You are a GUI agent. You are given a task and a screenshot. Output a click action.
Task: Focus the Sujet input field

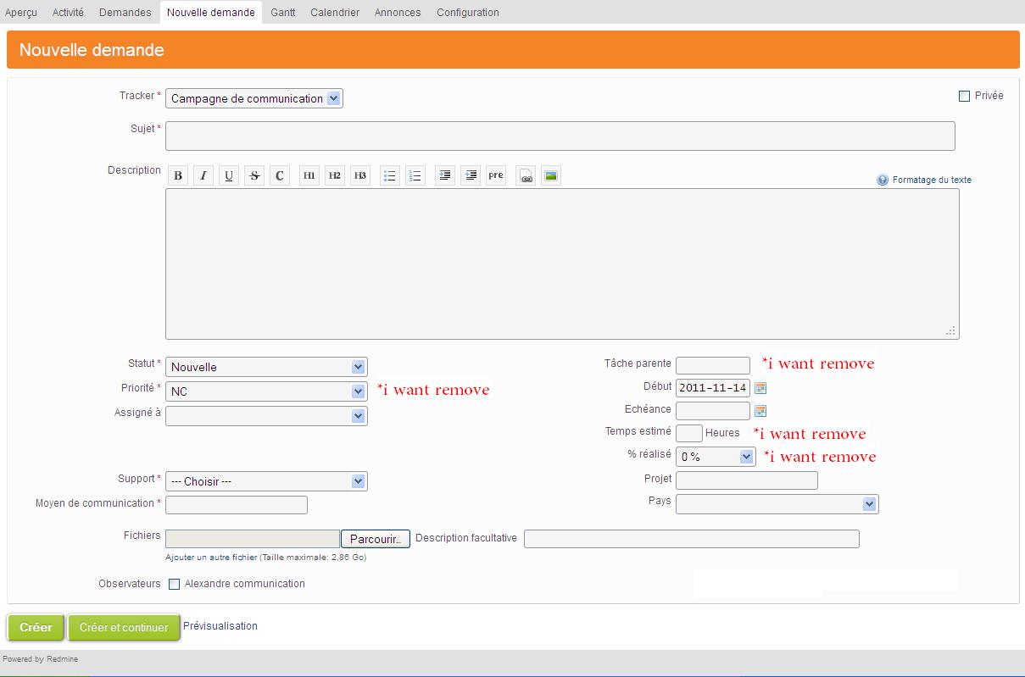pos(560,136)
